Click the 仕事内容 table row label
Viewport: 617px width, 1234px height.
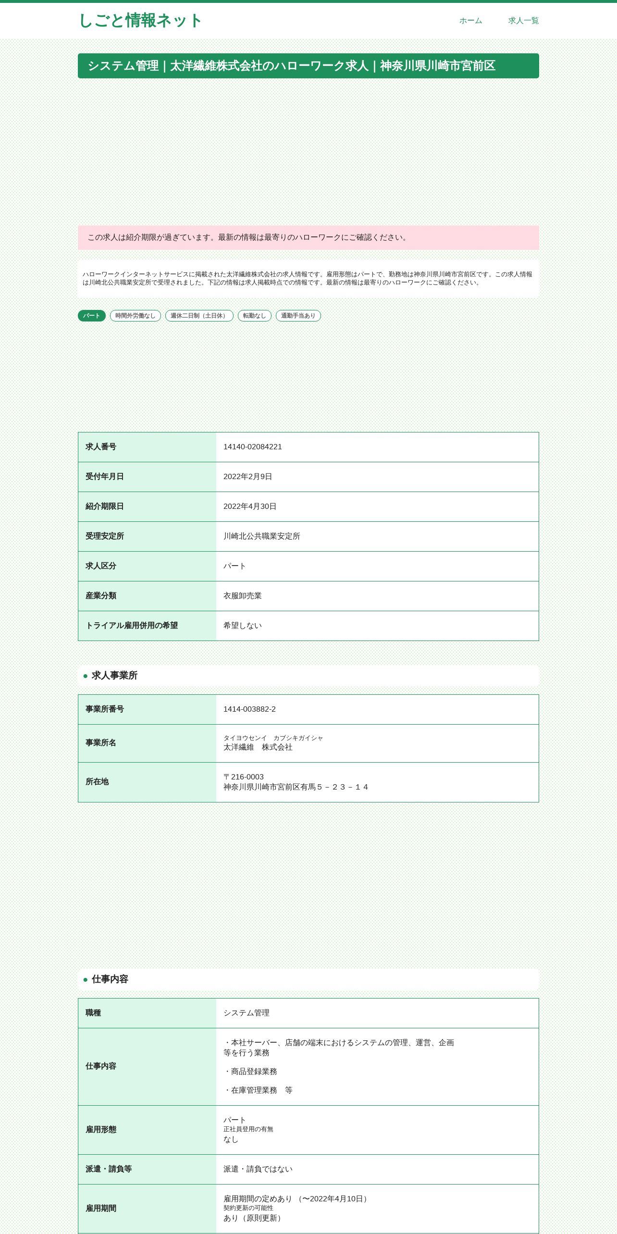click(x=101, y=1066)
